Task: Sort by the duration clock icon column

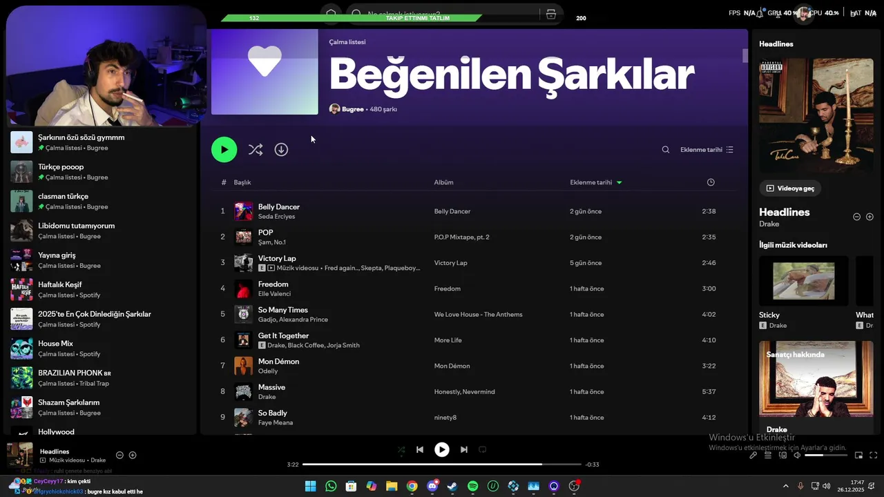Action: (x=711, y=182)
